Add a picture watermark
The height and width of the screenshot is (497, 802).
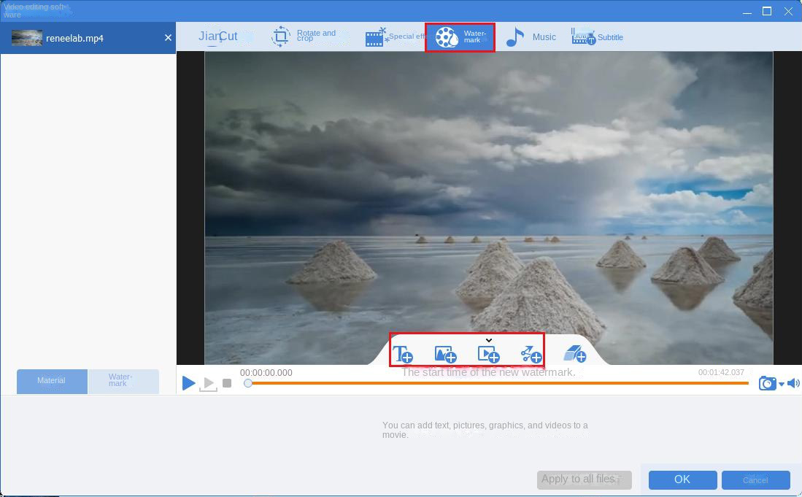click(445, 355)
